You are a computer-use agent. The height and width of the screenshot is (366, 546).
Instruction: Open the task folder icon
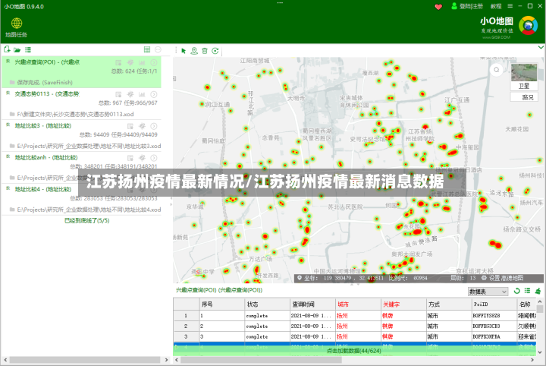pyautogui.click(x=17, y=50)
